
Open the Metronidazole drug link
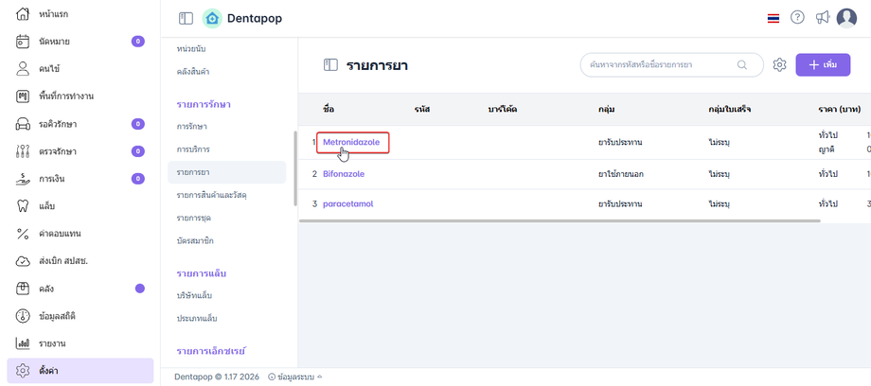pos(351,142)
